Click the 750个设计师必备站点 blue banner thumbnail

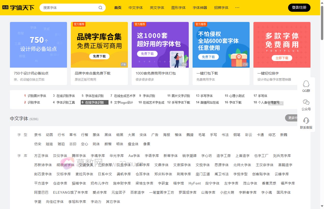[38, 45]
